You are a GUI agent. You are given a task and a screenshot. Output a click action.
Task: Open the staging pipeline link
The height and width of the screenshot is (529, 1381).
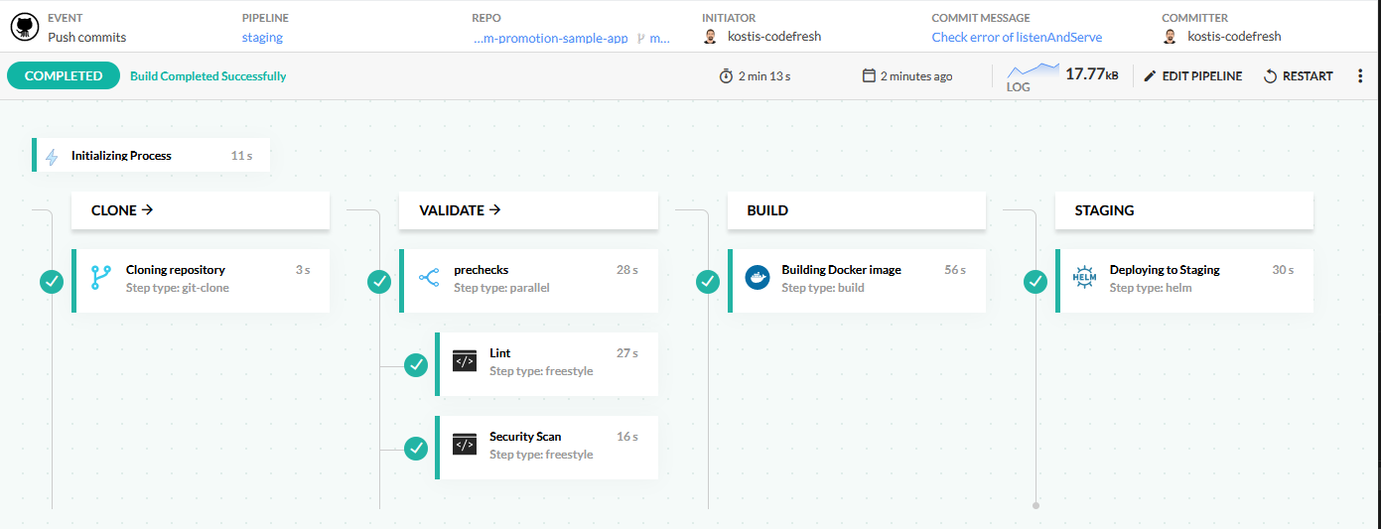tap(262, 38)
